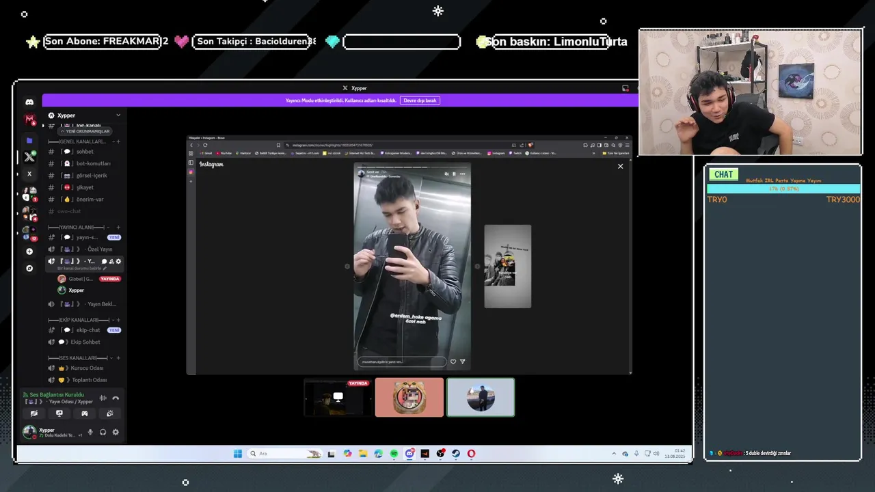
Task: Add channel to YAYINCI ALANI category
Action: pyautogui.click(x=118, y=227)
